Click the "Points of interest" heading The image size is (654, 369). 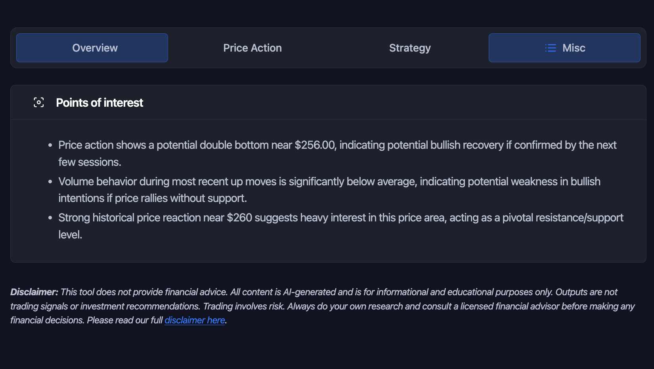tap(99, 103)
